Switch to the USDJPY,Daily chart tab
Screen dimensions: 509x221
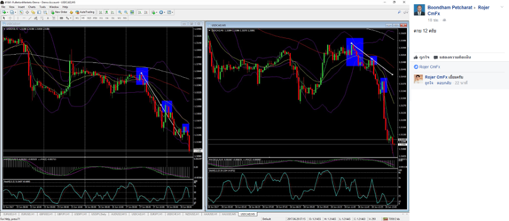click(x=99, y=214)
